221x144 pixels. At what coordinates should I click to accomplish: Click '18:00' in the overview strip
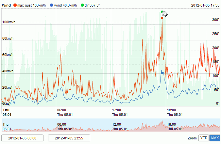tap(172, 124)
